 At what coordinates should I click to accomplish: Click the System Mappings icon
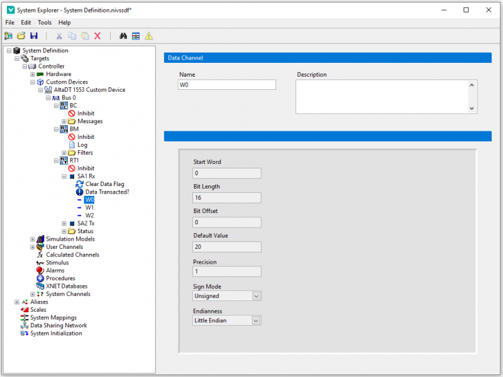tap(25, 317)
